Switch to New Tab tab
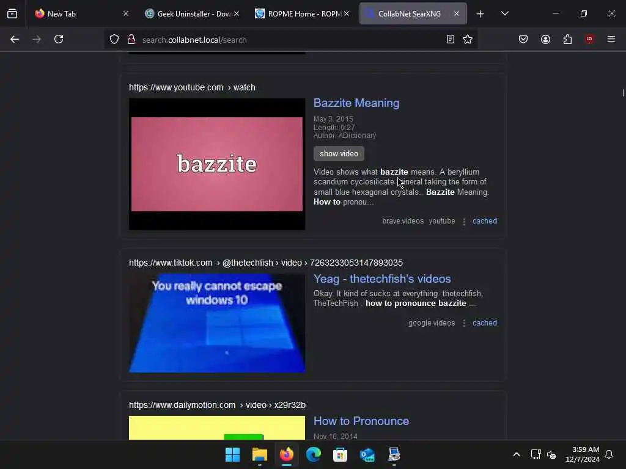This screenshot has height=469, width=626. pyautogui.click(x=83, y=13)
